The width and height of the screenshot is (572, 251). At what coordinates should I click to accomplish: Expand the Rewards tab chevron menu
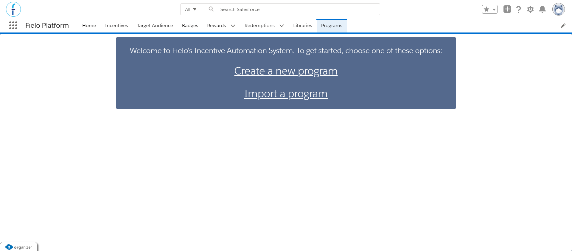(233, 26)
